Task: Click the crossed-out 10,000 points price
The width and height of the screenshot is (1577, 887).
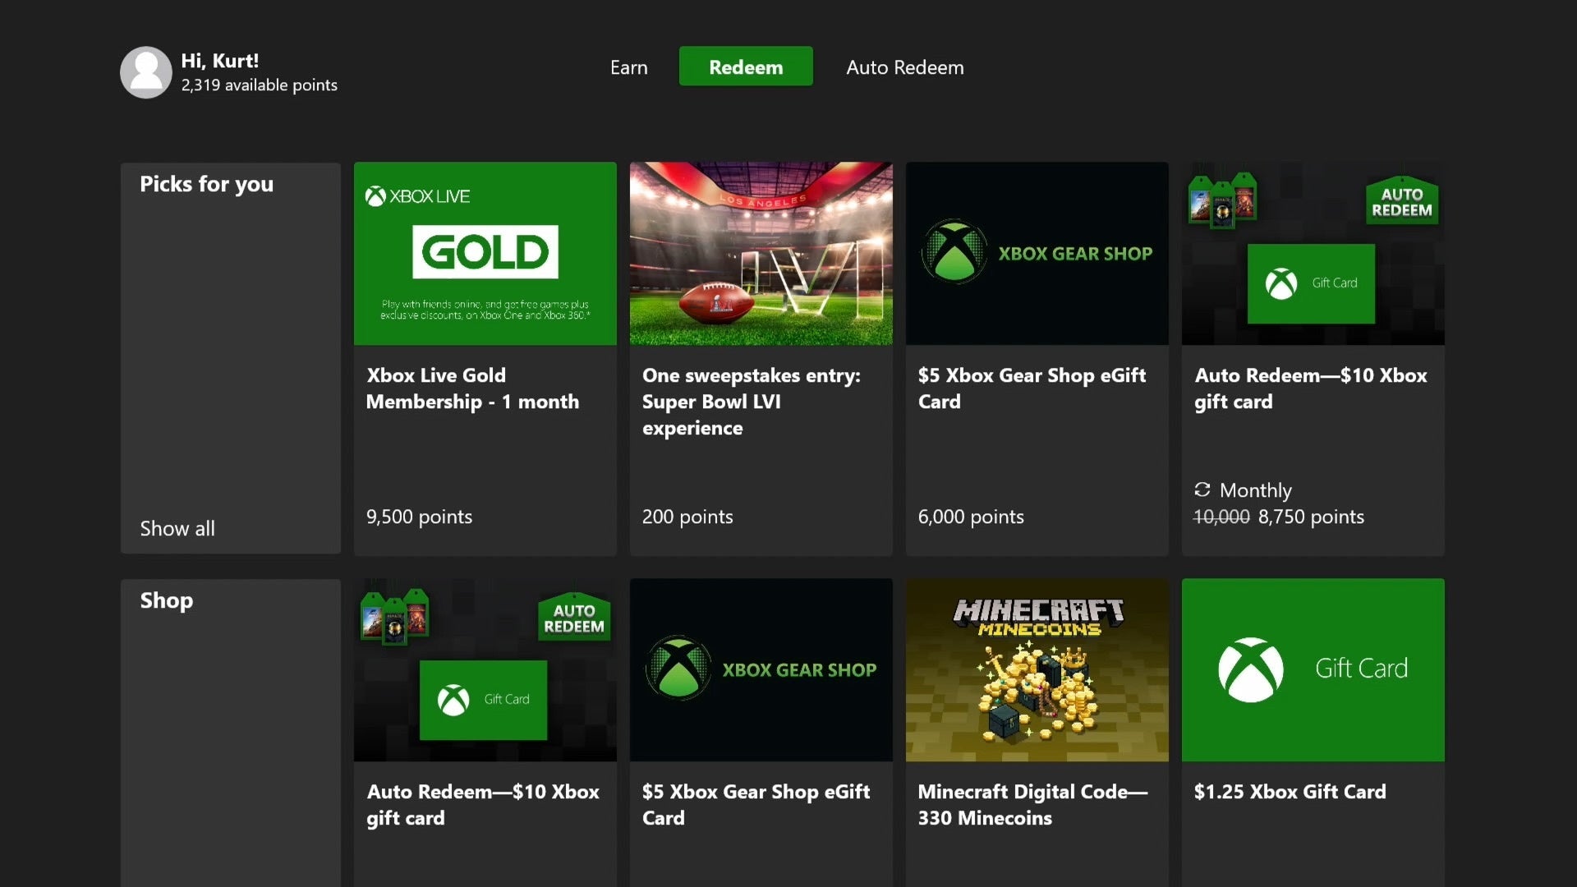Action: [1221, 517]
